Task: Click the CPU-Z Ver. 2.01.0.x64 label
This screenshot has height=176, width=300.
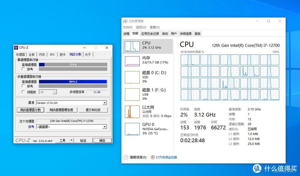Action: [x=42, y=141]
